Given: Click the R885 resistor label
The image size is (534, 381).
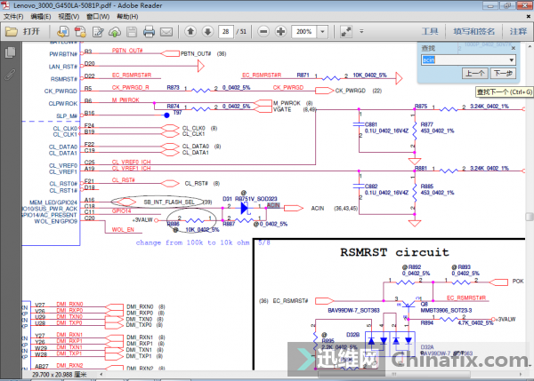Looking at the screenshot, I should click(426, 187).
